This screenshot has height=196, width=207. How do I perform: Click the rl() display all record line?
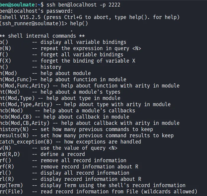[64, 173]
